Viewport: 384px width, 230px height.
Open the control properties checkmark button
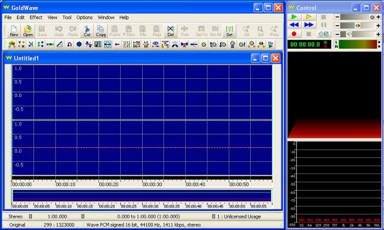point(323,34)
